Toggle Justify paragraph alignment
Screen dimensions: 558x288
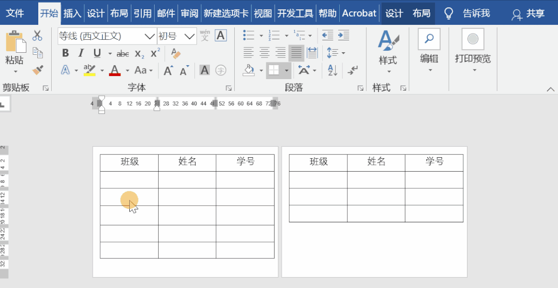coord(296,53)
